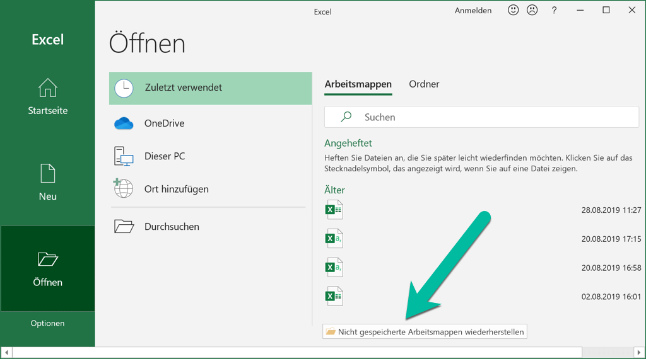Click the date 02.08.2019 16:01
646x359 pixels.
coord(611,297)
